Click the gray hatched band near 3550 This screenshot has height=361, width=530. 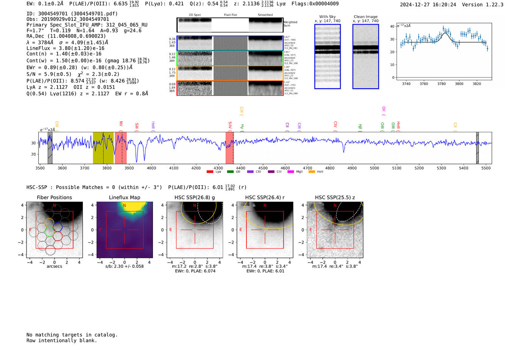point(50,148)
